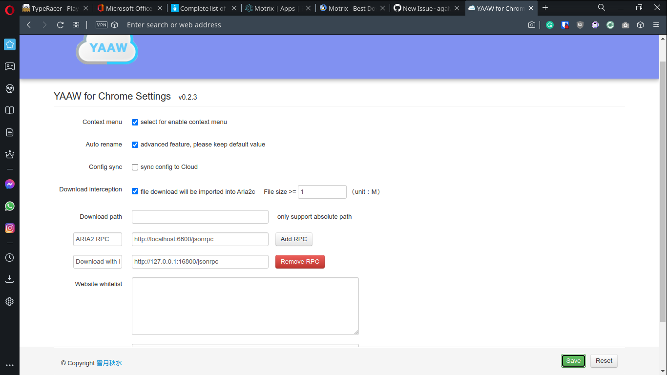The height and width of the screenshot is (375, 667).
Task: Open browsing history from the sidebar
Action: (9, 257)
